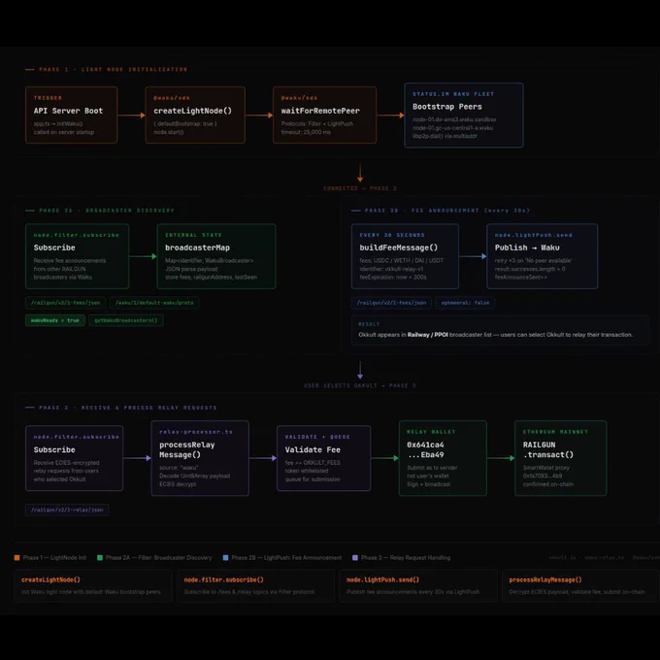This screenshot has height=660, width=660.
Task: Click 'feeExpiration: now + 300s' text
Action: pos(393,277)
